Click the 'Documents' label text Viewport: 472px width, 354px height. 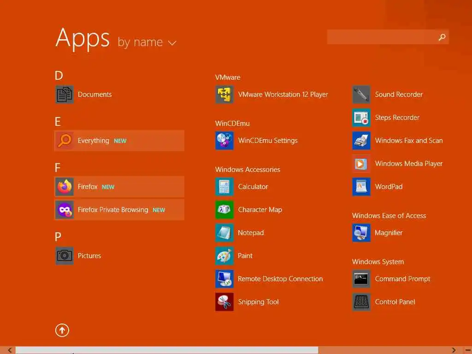point(94,94)
